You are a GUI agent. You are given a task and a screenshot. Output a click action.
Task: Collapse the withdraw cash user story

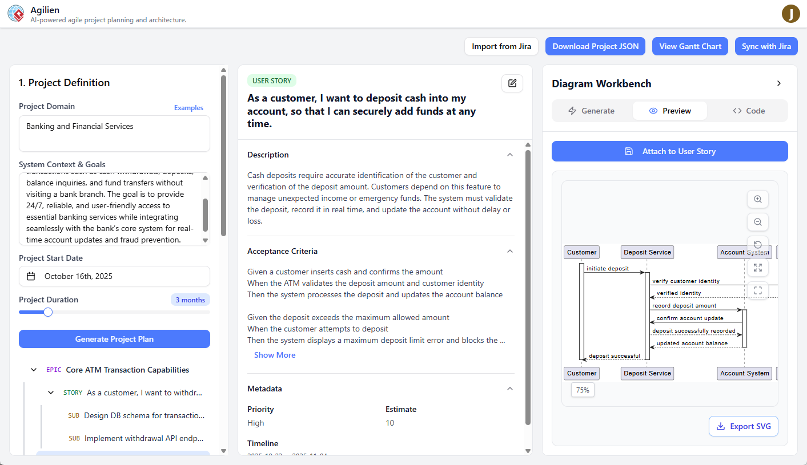pyautogui.click(x=50, y=393)
